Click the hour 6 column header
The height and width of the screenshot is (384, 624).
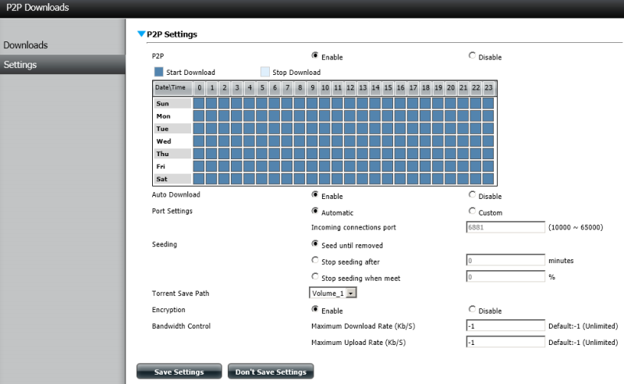275,87
